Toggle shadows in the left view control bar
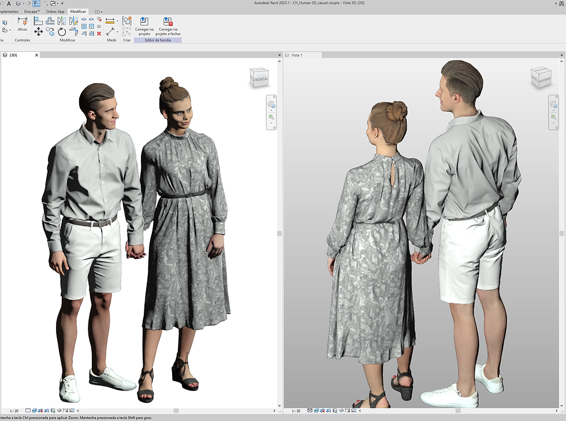Viewport: 566px width, 421px height. coord(47,410)
